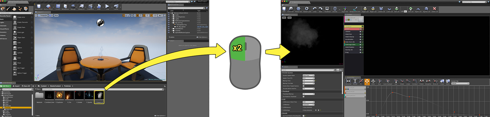Open the System Update Mode Real-Time dropdown
This screenshot has width=490, height=117.
click(308, 75)
